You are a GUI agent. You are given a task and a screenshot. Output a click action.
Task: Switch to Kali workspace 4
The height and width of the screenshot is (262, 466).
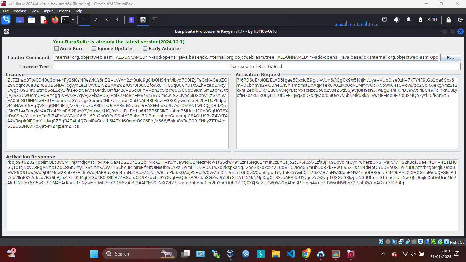(117, 20)
